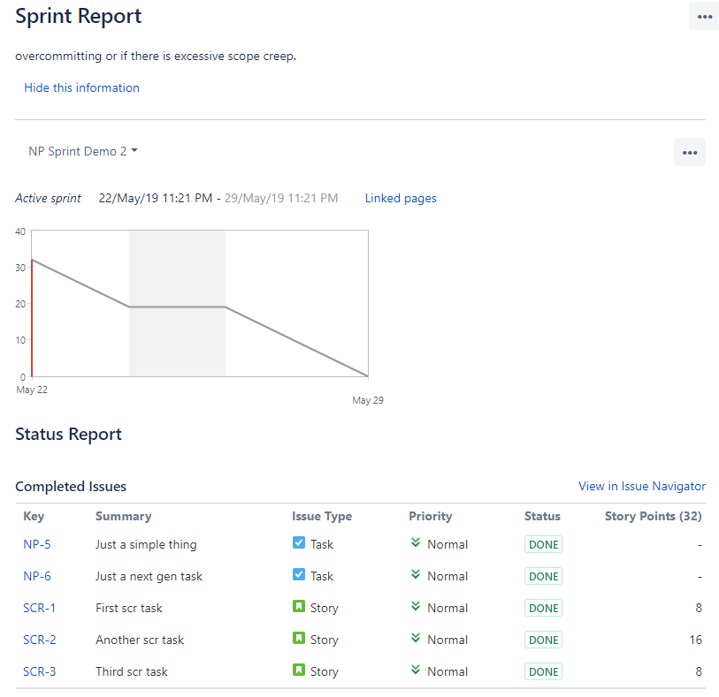Click the story points value 8 for SCR-1
Image resolution: width=719 pixels, height=697 pixels.
coord(699,608)
